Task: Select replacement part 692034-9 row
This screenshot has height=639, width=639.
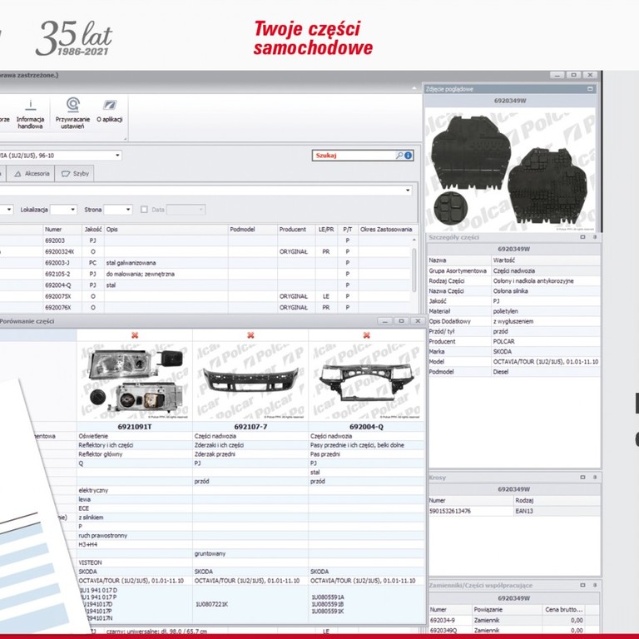Action: coord(513,620)
